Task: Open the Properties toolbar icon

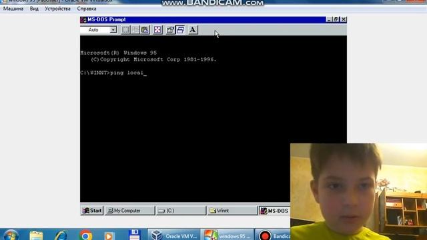Action: tap(170, 29)
